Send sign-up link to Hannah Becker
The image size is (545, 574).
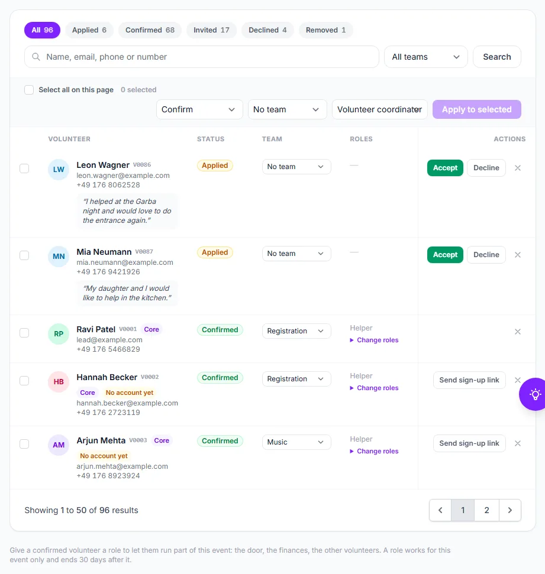[x=469, y=380]
